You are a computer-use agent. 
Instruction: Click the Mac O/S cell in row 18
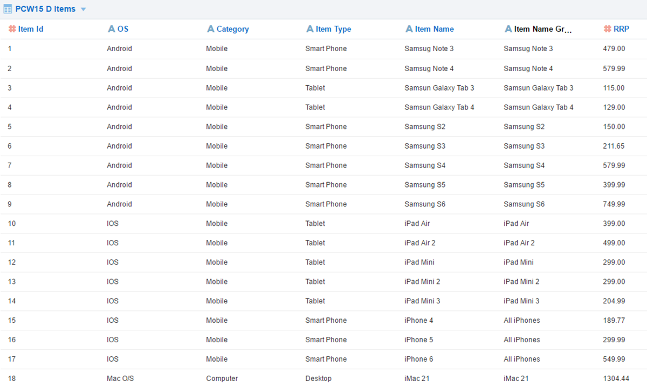(x=120, y=379)
